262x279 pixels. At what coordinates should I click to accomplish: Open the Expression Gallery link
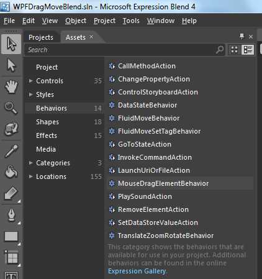[137, 271]
